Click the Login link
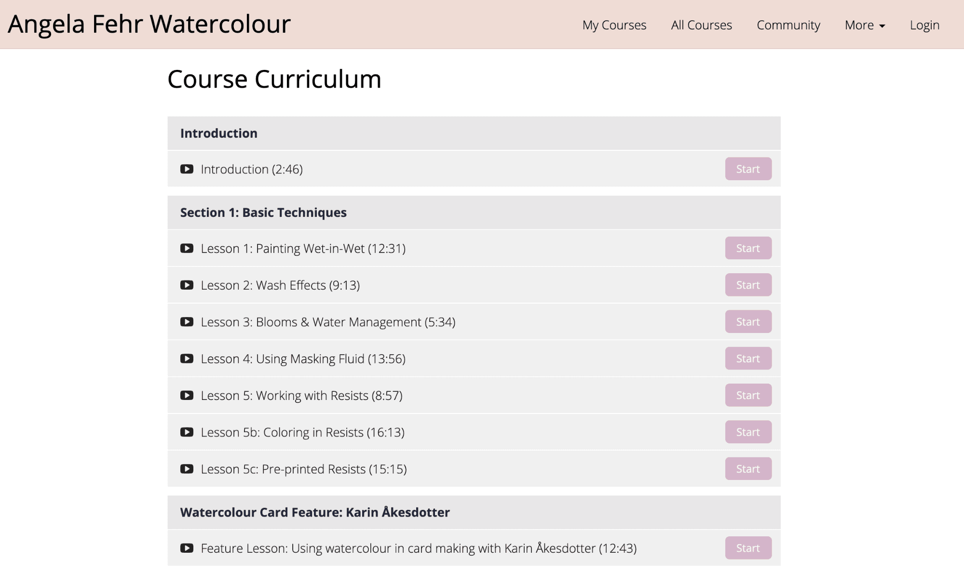Screen dimensions: 964x572 (924, 25)
